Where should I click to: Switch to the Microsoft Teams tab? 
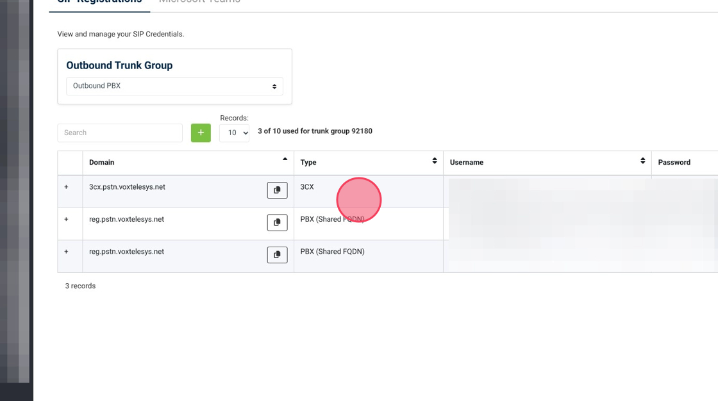click(x=199, y=2)
